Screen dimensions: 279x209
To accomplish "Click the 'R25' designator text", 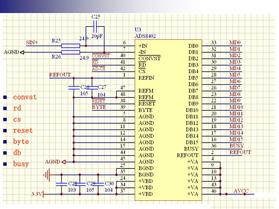I will point(56,41).
